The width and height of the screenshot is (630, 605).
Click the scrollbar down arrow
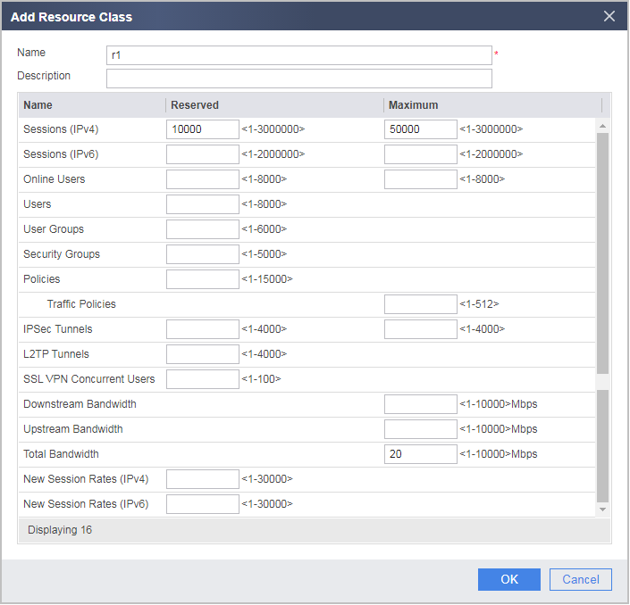pyautogui.click(x=602, y=510)
